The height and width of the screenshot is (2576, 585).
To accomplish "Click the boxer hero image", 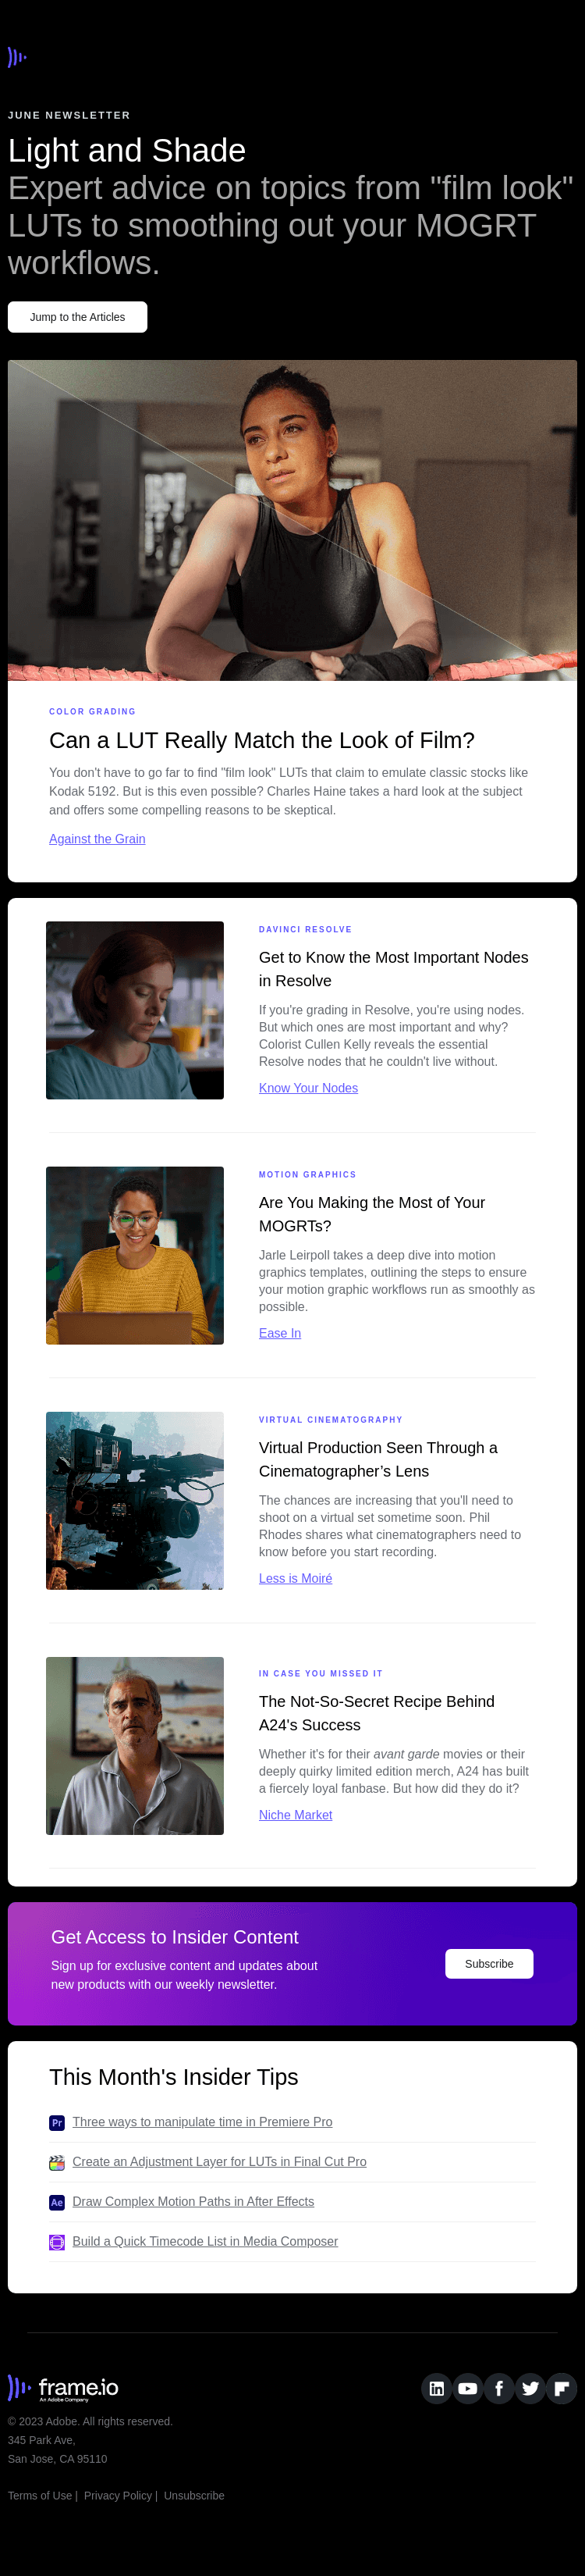I will point(292,520).
